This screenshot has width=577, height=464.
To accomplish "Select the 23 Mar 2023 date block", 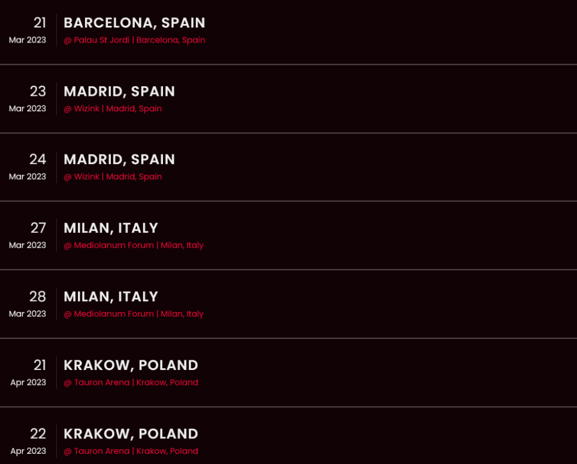I will click(x=28, y=99).
